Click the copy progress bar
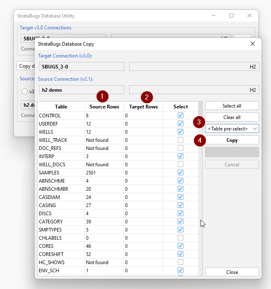The image size is (271, 289). tap(232, 152)
